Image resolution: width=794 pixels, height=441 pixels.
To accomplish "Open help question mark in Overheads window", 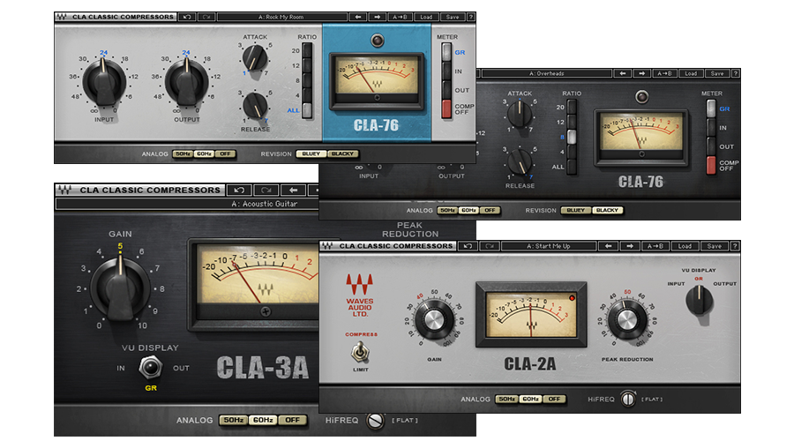I will [736, 73].
